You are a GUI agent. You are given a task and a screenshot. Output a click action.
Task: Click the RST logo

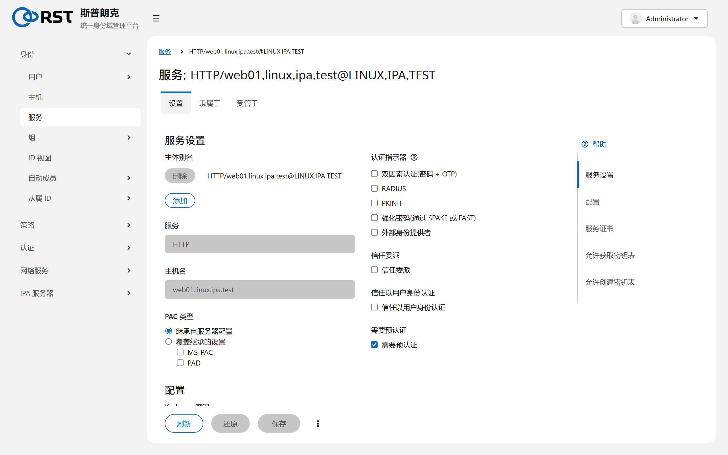click(x=42, y=17)
